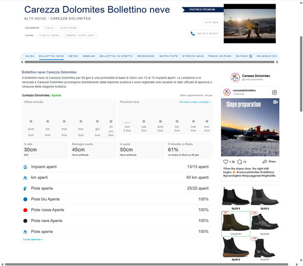Click the Carezza Dolomites page name in the social widget
Viewport: 303px width, 266px height.
coord(256,76)
